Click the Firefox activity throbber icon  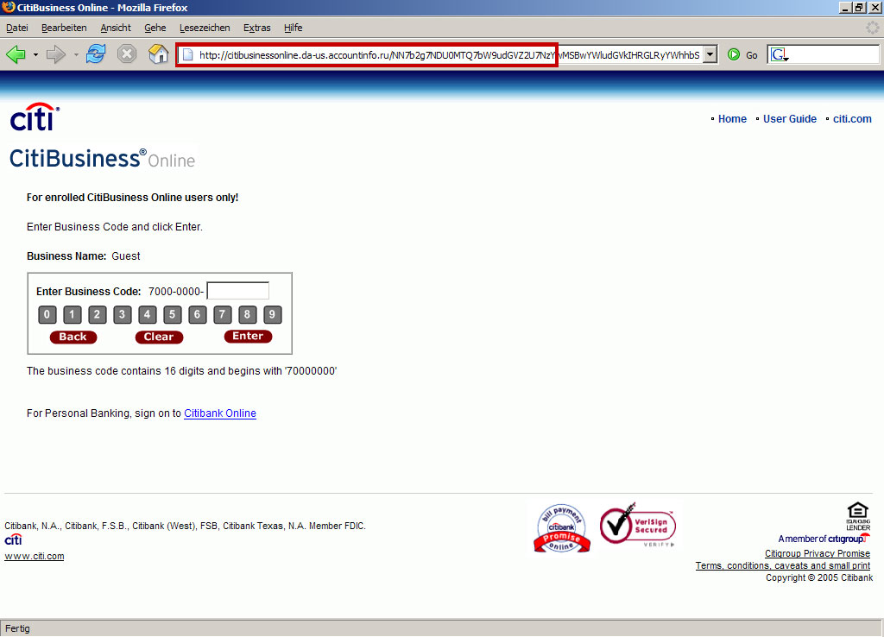872,27
